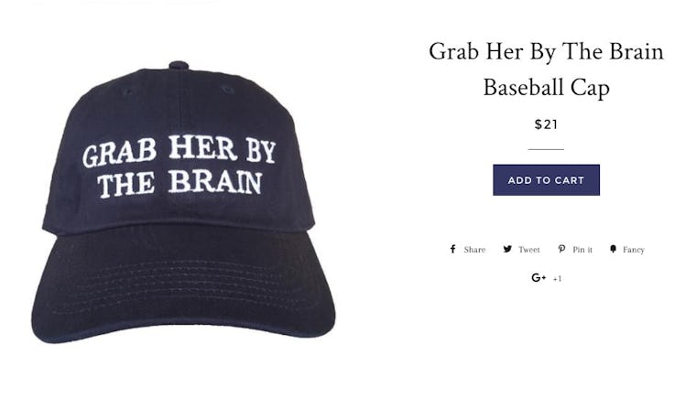Click the Pin it text link
685x397 pixels.
pyautogui.click(x=582, y=250)
